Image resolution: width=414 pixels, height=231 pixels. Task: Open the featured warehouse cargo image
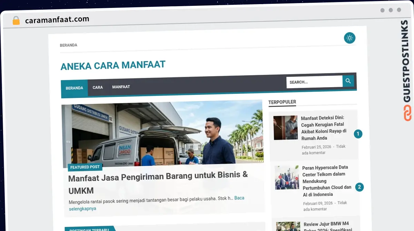(162, 134)
